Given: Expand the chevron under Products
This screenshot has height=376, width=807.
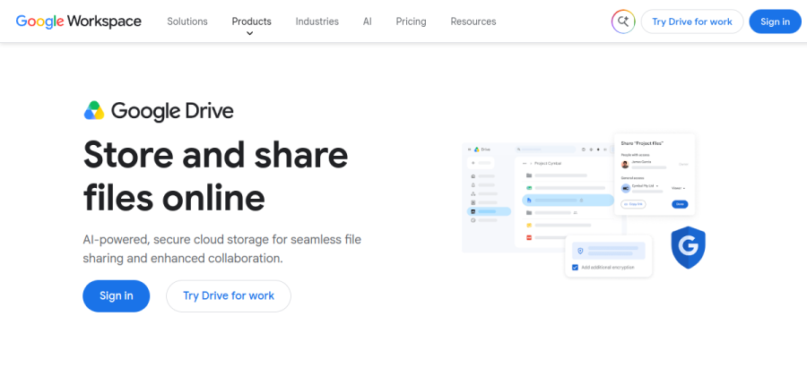Looking at the screenshot, I should pyautogui.click(x=249, y=33).
